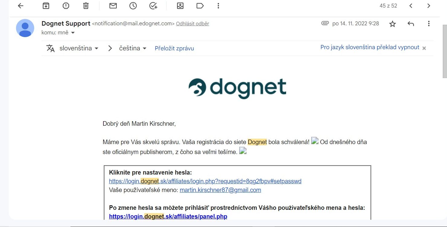Report email as spam
Viewport: 447px width, 227px height.
tap(66, 6)
